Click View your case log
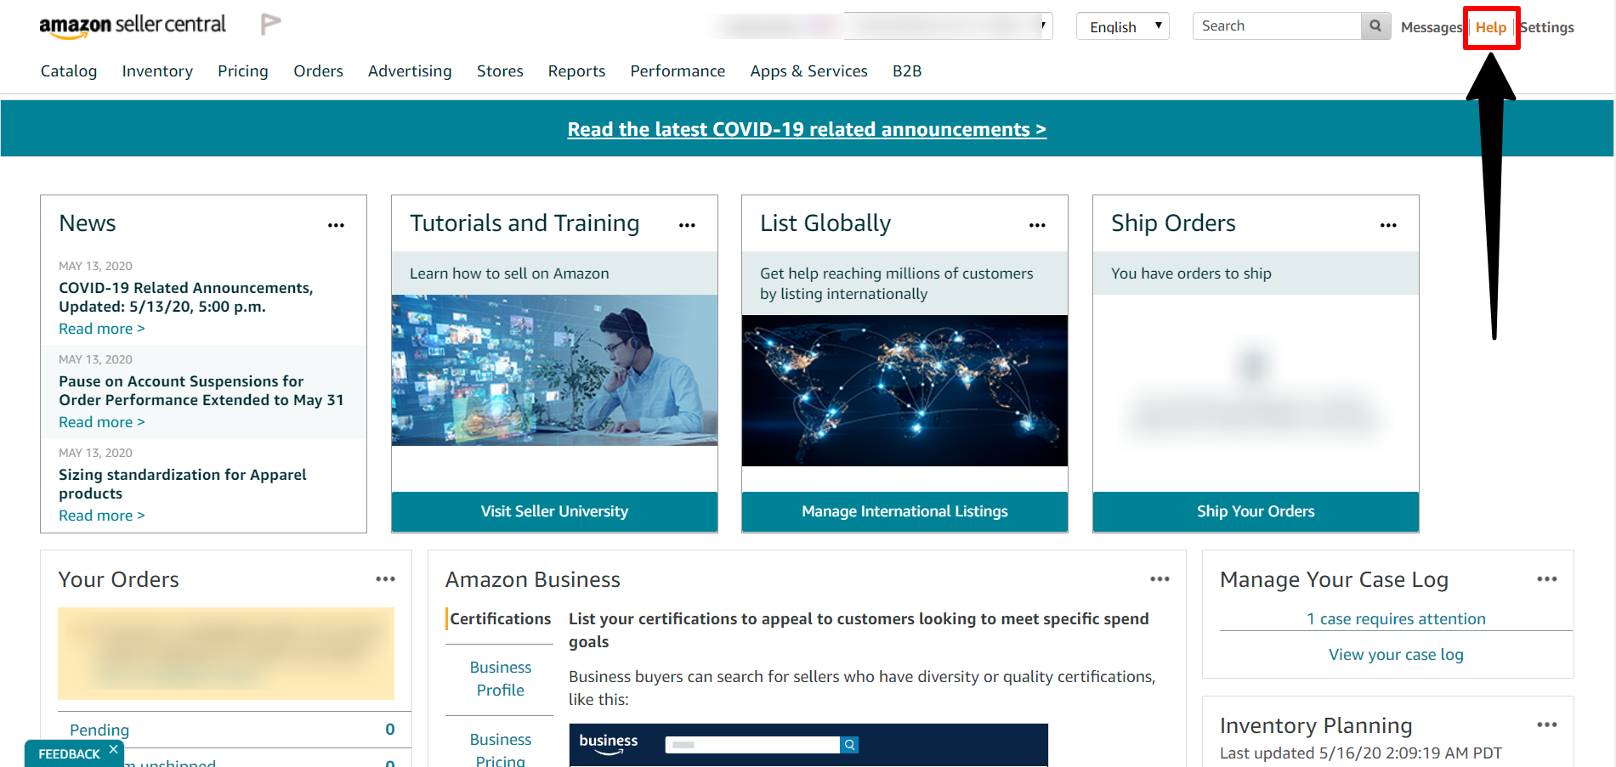Image resolution: width=1616 pixels, height=767 pixels. (1396, 655)
